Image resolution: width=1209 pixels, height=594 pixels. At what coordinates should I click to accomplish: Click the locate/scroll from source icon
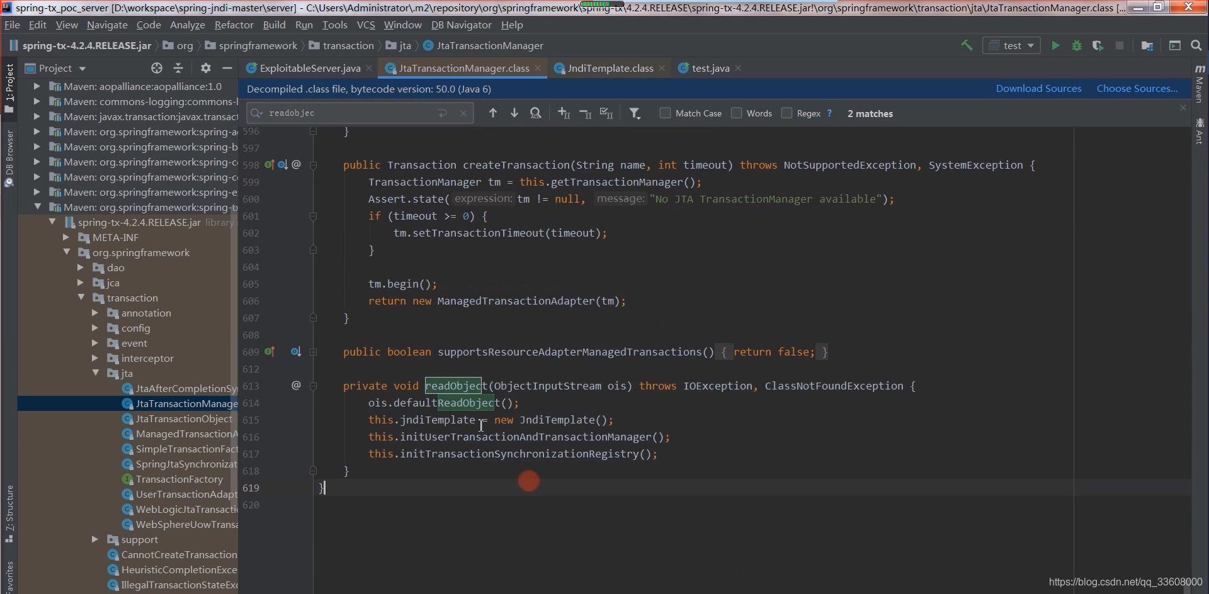tap(157, 68)
